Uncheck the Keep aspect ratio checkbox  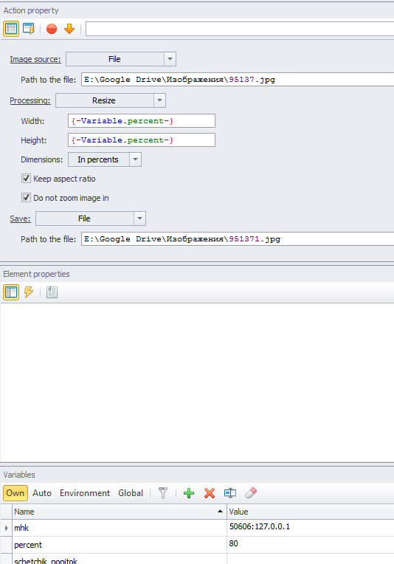(x=26, y=179)
